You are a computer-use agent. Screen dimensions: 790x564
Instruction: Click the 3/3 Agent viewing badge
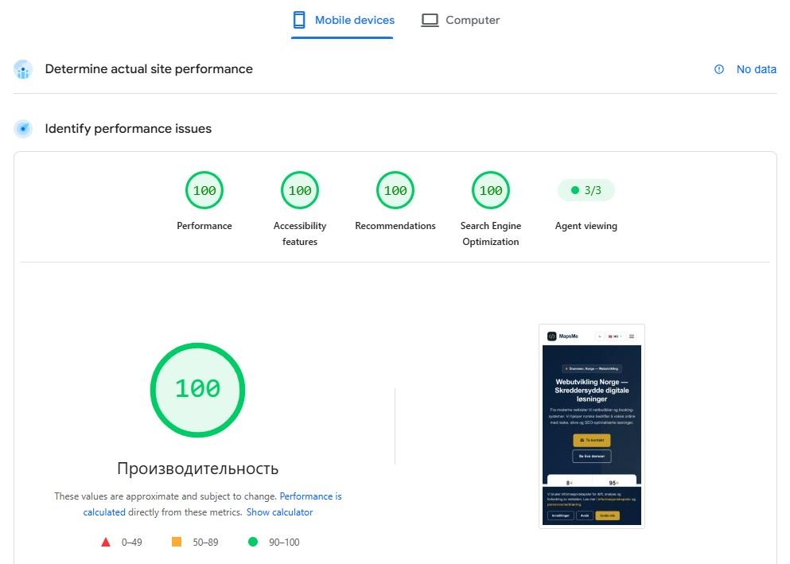coord(586,190)
